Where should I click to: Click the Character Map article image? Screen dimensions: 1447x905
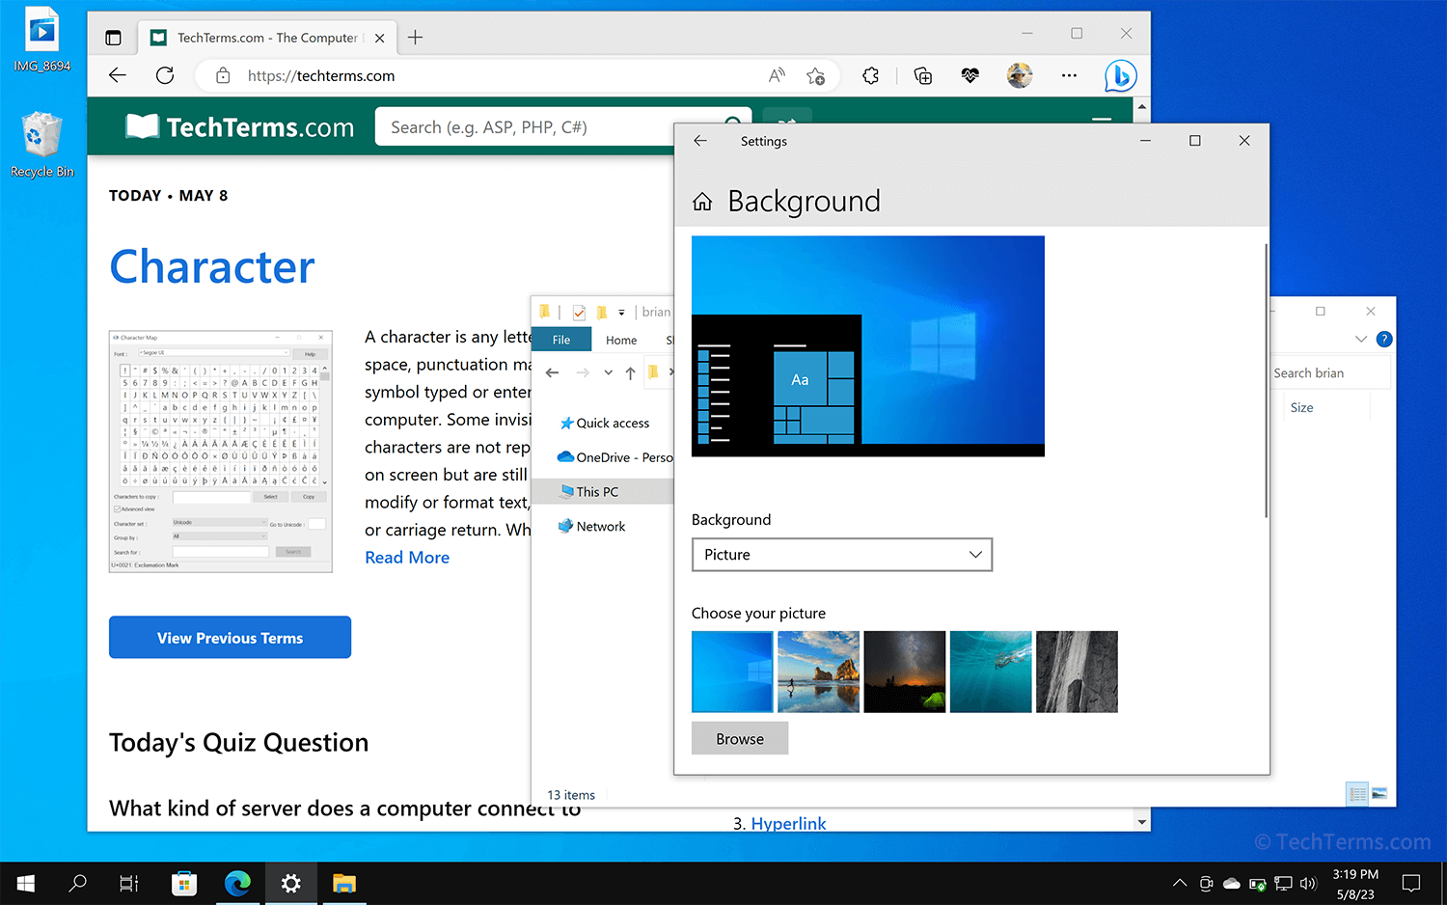click(221, 452)
